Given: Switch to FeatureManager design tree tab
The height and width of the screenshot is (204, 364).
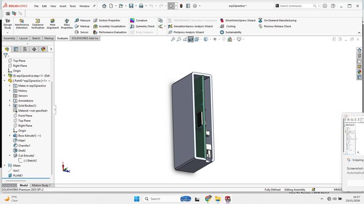Looking at the screenshot, I should [x=7, y=49].
